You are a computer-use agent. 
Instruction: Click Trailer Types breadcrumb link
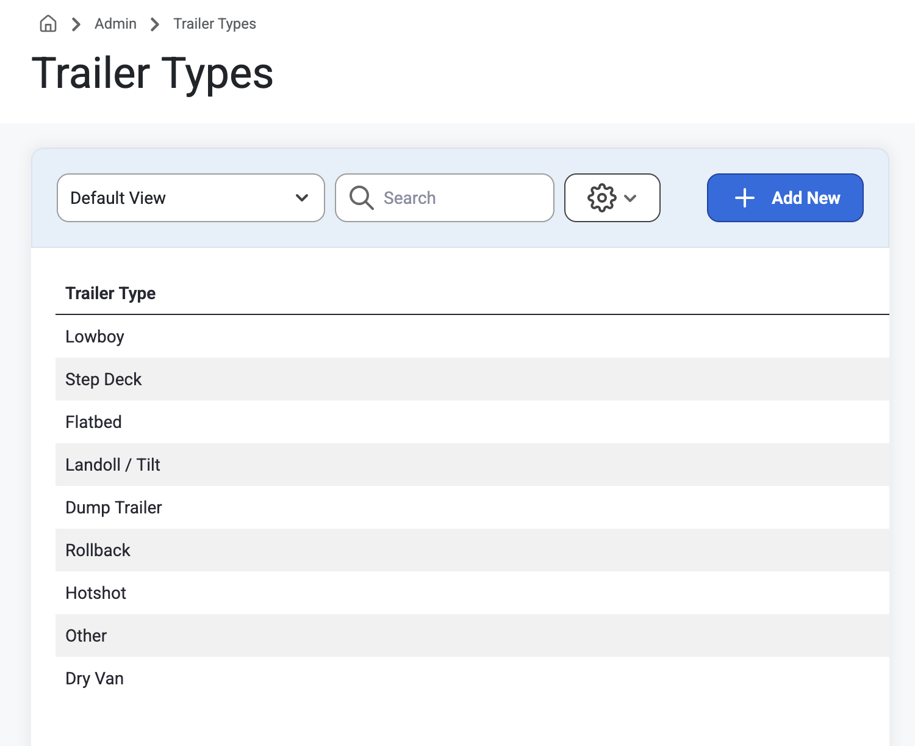[215, 24]
